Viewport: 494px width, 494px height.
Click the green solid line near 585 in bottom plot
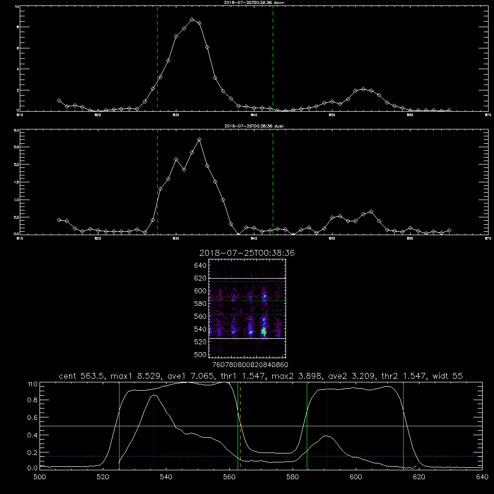(x=307, y=425)
